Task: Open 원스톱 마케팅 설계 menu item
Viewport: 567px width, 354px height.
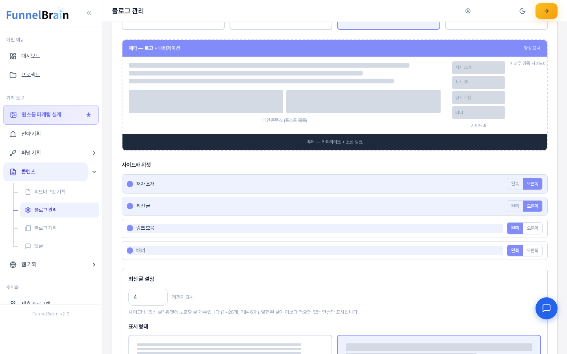Action: coord(51,115)
